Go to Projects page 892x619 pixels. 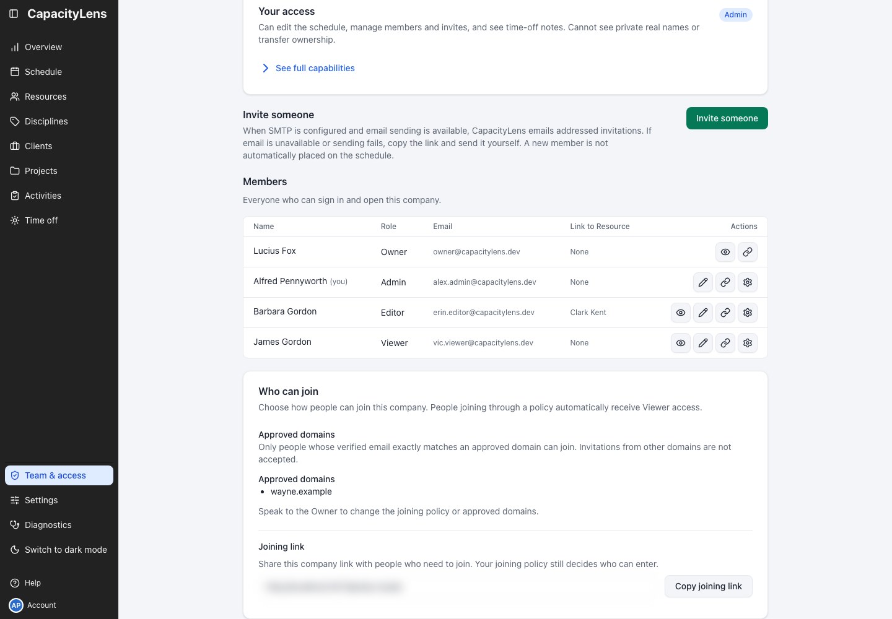(59, 171)
